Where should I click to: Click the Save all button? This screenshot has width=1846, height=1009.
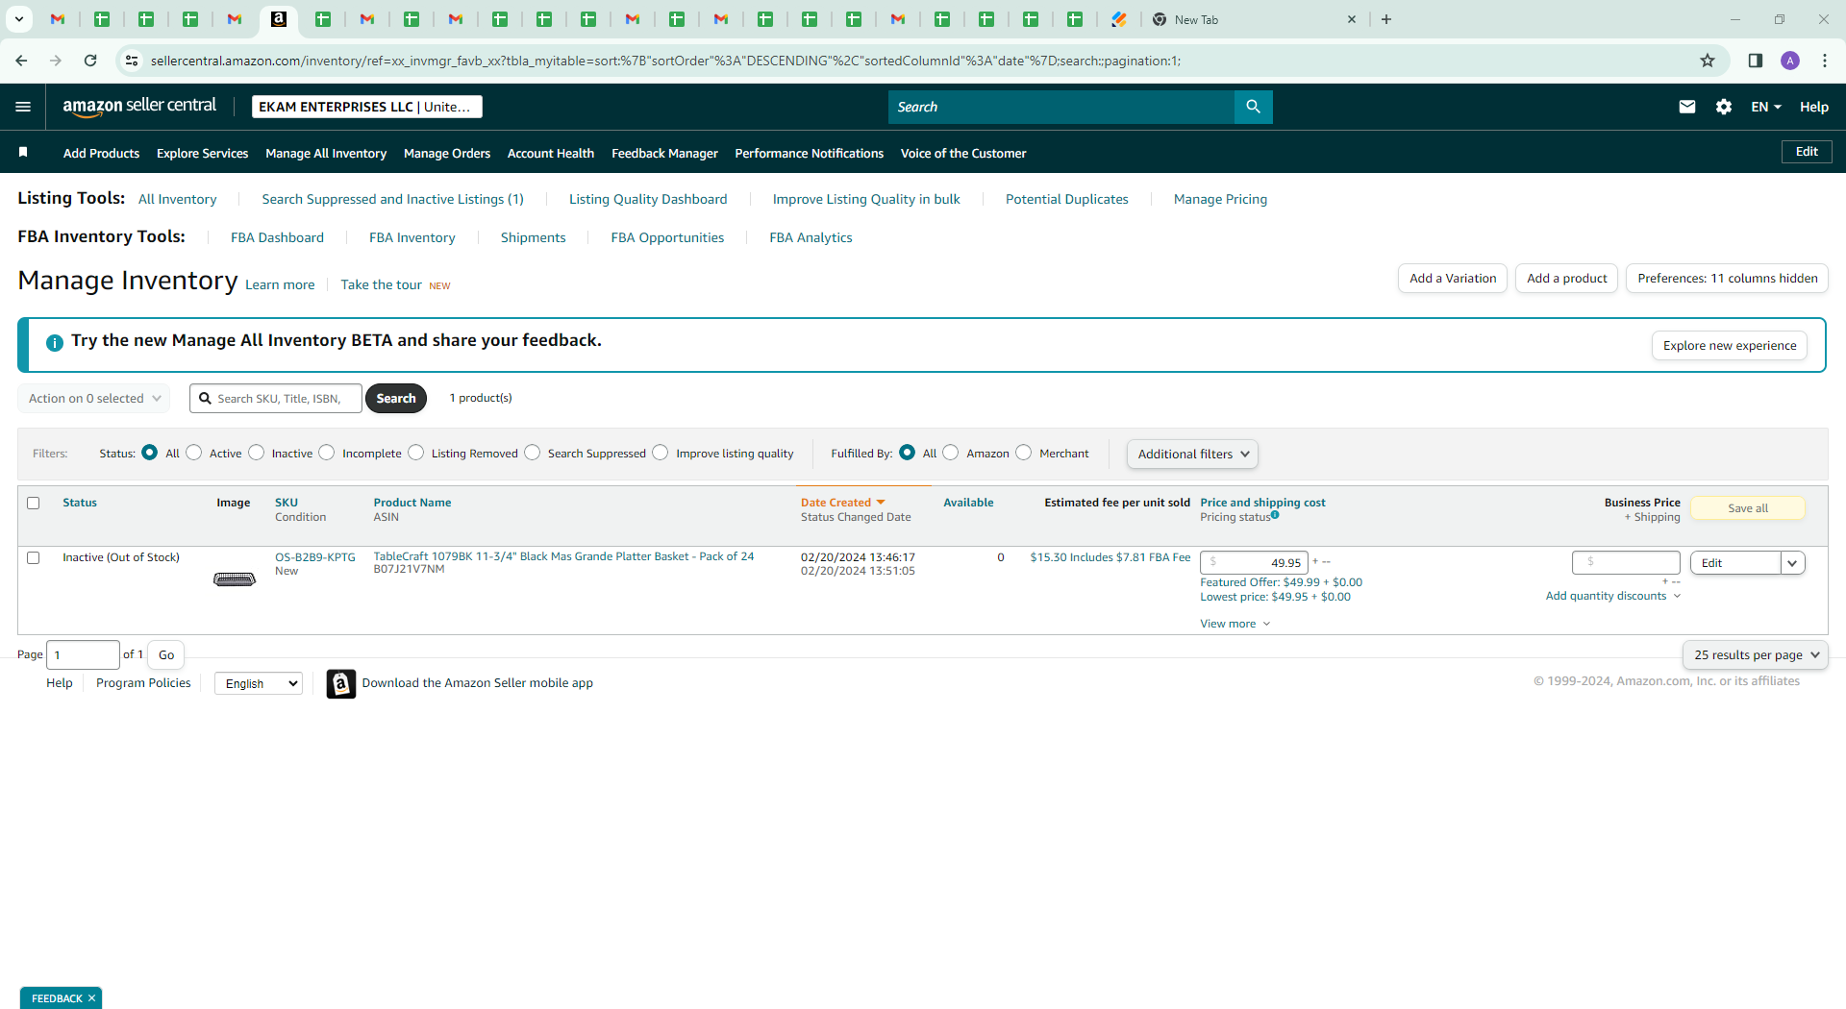click(x=1747, y=508)
